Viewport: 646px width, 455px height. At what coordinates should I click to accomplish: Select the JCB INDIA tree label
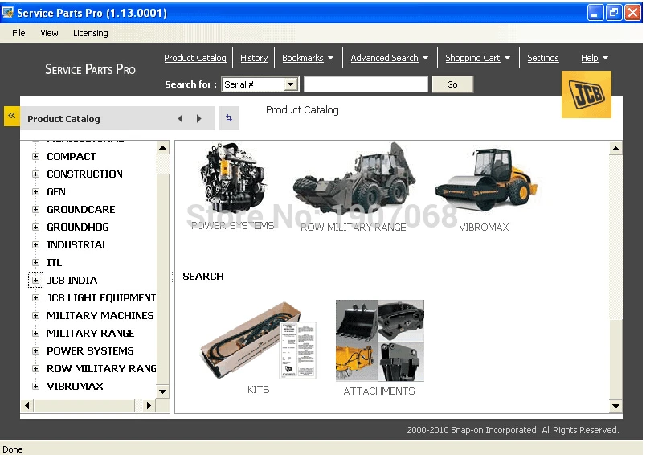click(72, 281)
